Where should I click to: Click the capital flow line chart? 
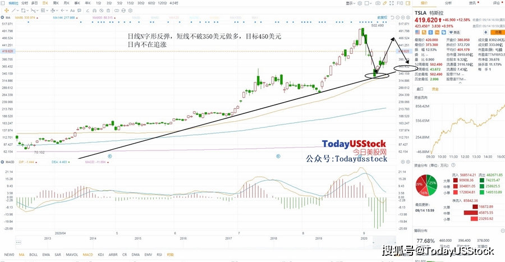[467, 128]
